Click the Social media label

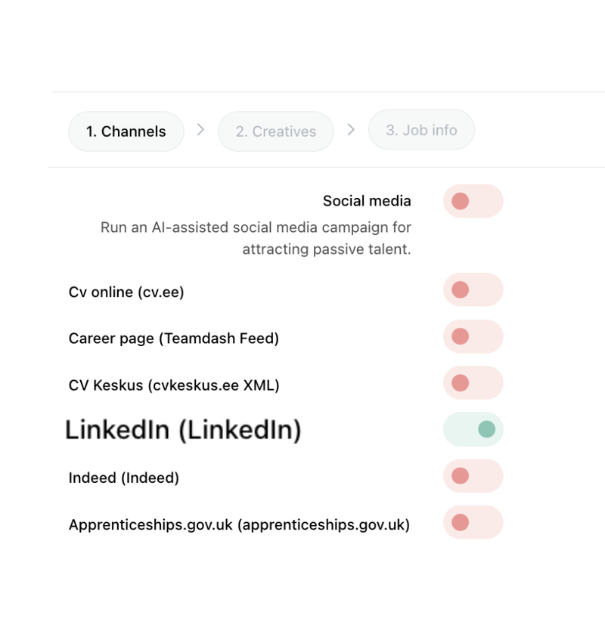(x=367, y=201)
